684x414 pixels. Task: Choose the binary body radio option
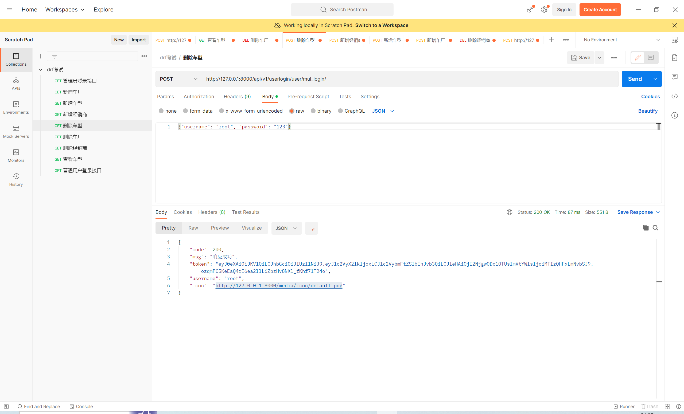[313, 111]
